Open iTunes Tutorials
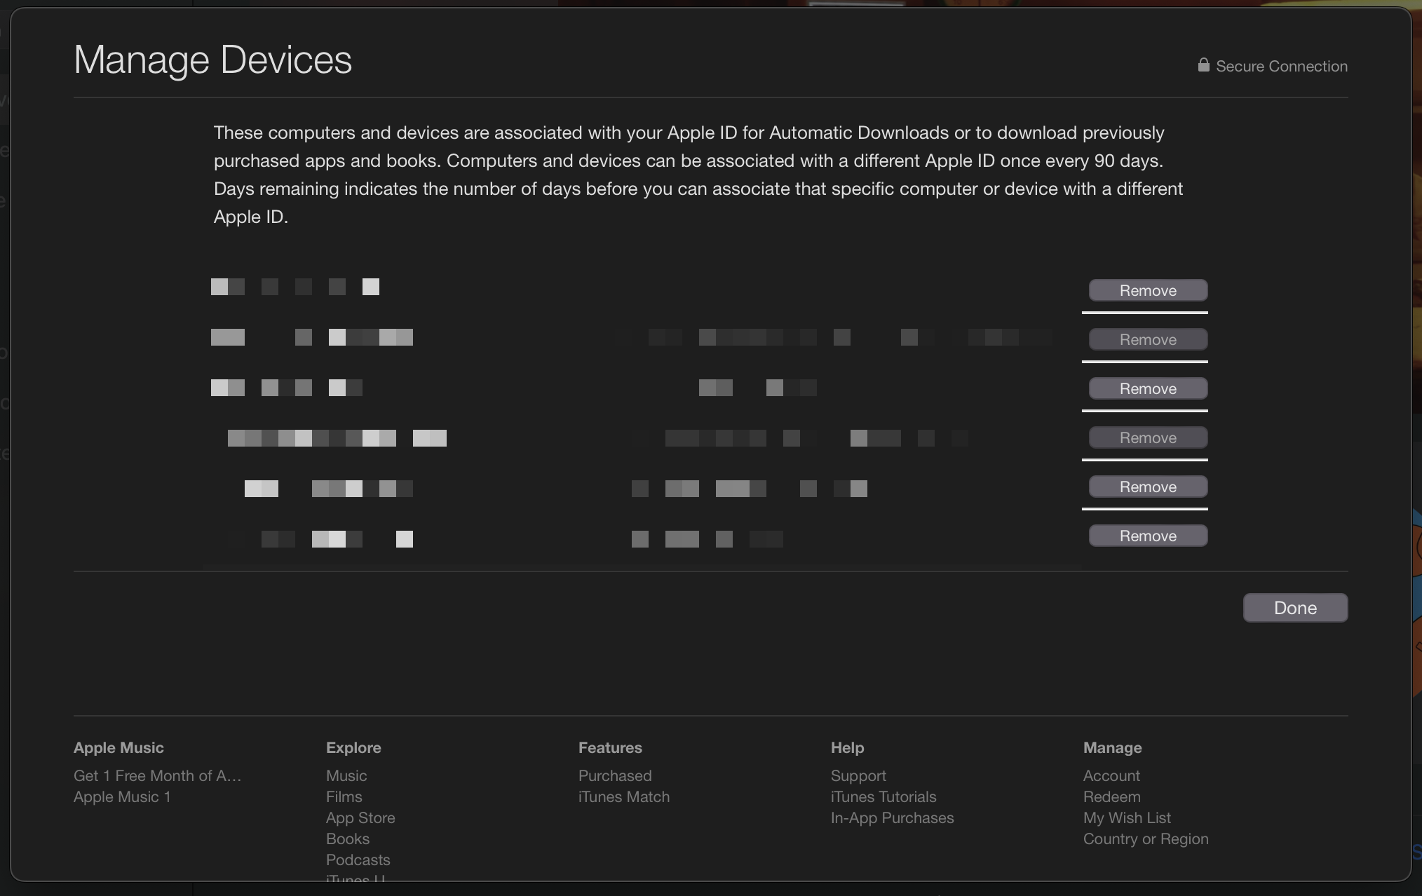1422x896 pixels. pos(883,796)
